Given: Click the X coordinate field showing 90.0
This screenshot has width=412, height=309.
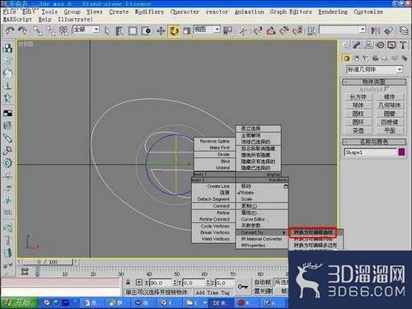Looking at the screenshot, I should (161, 283).
